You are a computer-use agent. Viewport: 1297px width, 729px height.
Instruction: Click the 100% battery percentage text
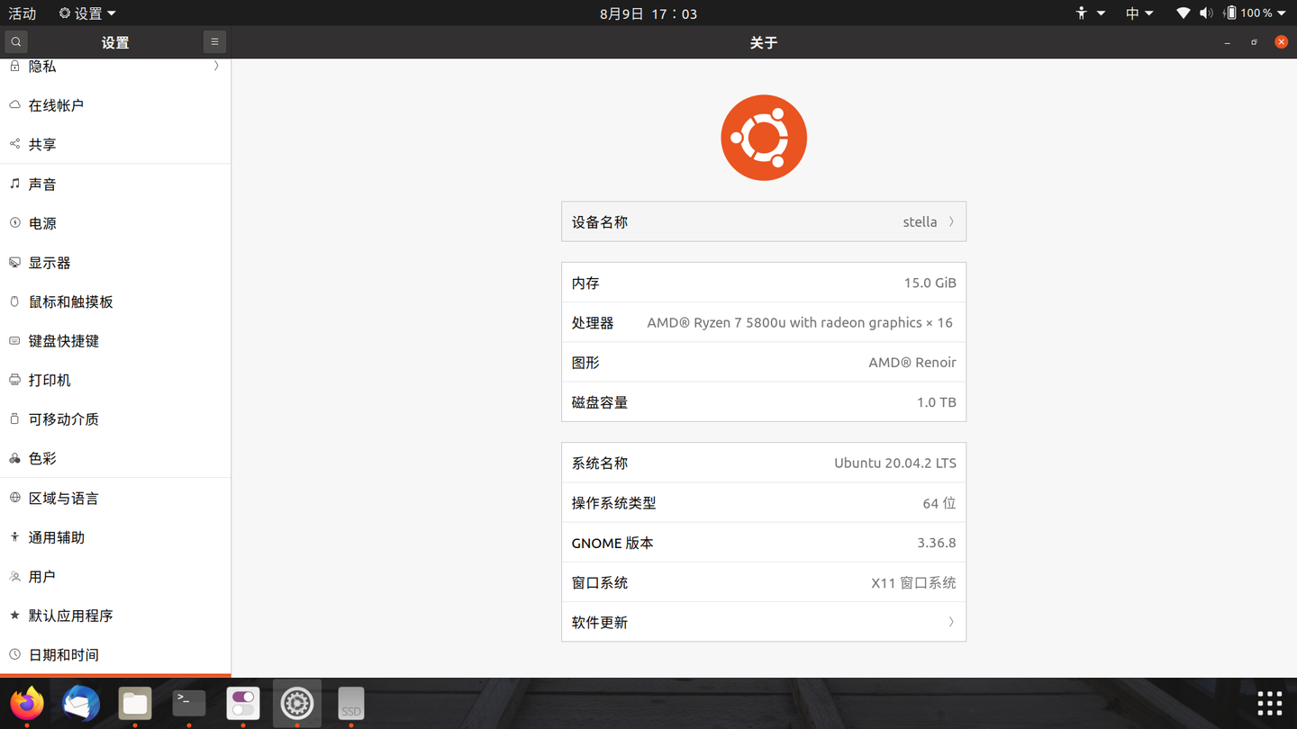pyautogui.click(x=1256, y=13)
